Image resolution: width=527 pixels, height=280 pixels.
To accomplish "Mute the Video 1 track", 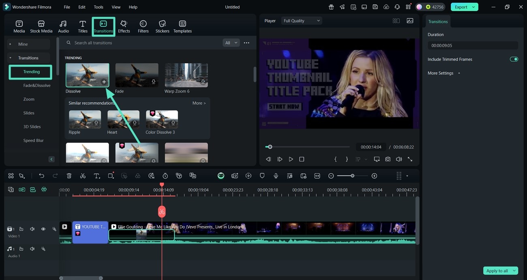I will [32, 229].
